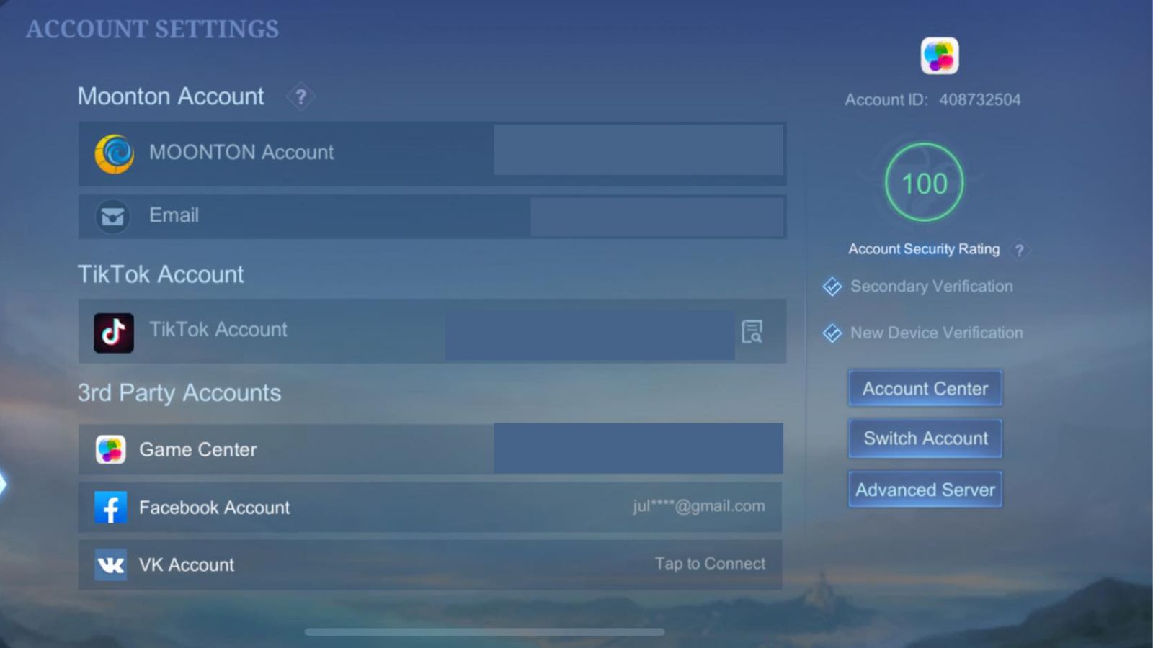
Task: Click the bottom home indicator bar
Action: pyautogui.click(x=484, y=632)
